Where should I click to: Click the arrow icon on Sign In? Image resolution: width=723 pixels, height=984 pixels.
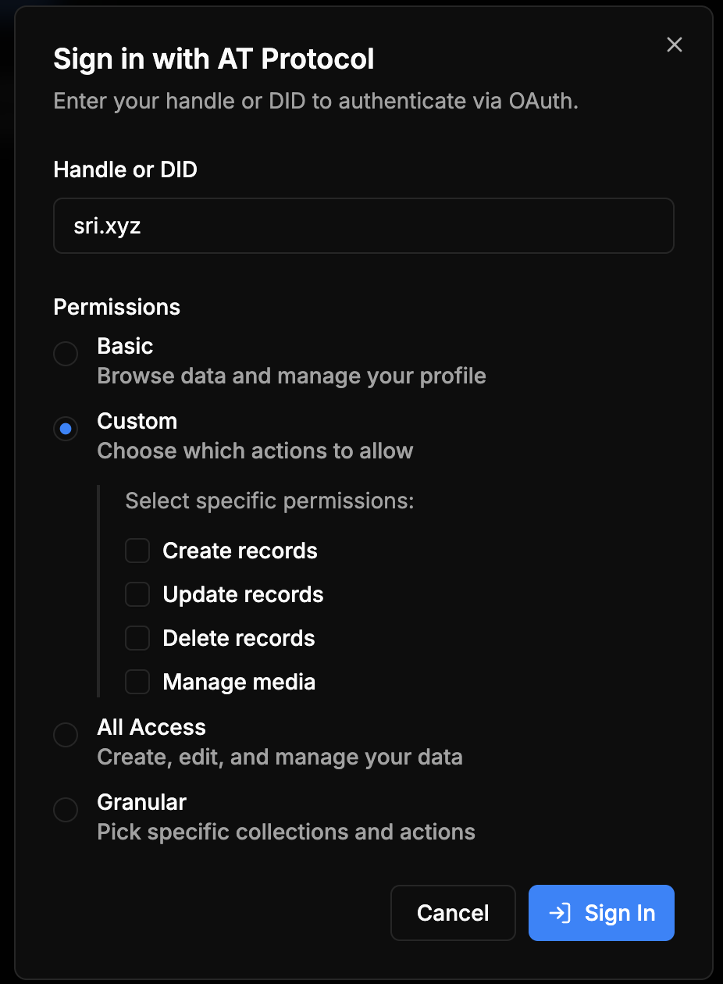click(560, 913)
